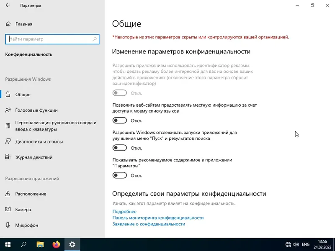Screen dimensions: 335x251
Task: Select the Камера app permission icon
Action: point(9,210)
